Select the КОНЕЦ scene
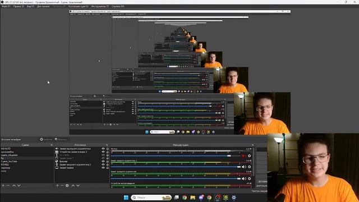This screenshot has height=202, width=359. pos(27,164)
